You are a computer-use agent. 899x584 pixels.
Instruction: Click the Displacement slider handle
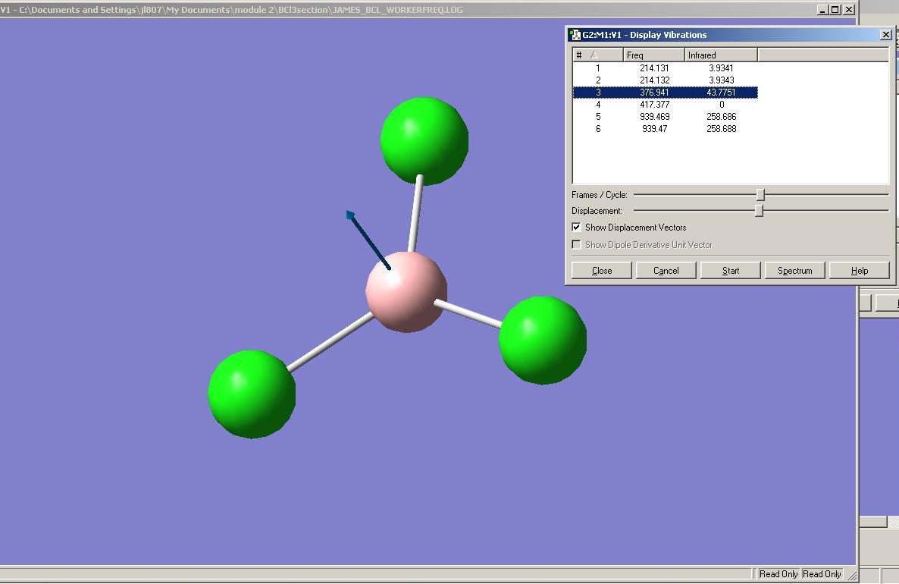coord(759,211)
